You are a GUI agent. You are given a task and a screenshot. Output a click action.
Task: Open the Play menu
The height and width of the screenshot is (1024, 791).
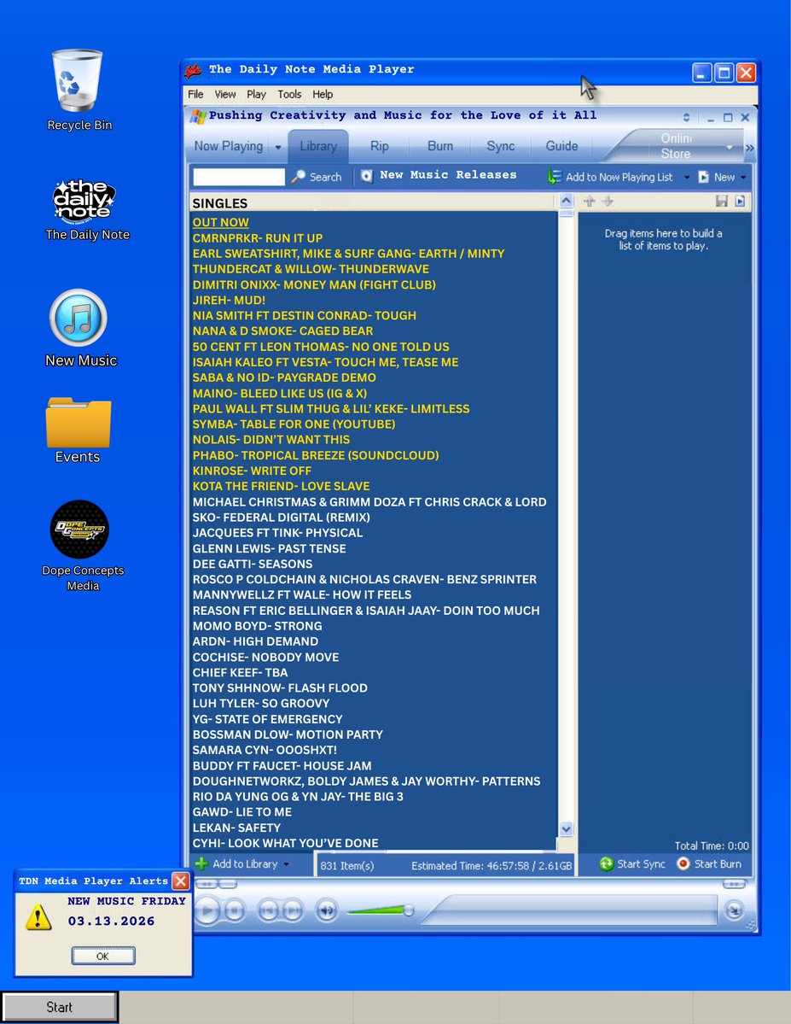pyautogui.click(x=256, y=94)
